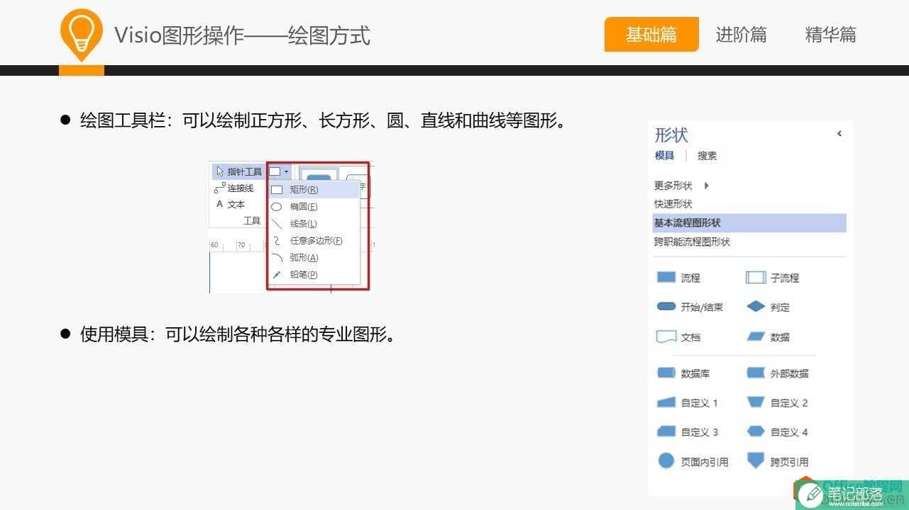909x510 pixels.
Task: Pick the 自定义 4 shape icon
Action: tap(756, 431)
